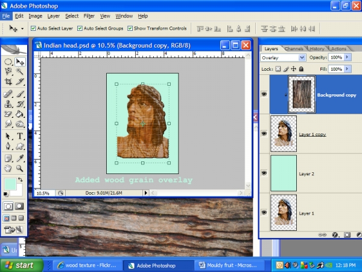This screenshot has height=272, width=362.
Task: Select the Layer 1 copy thumbnail
Action: [x=284, y=134]
